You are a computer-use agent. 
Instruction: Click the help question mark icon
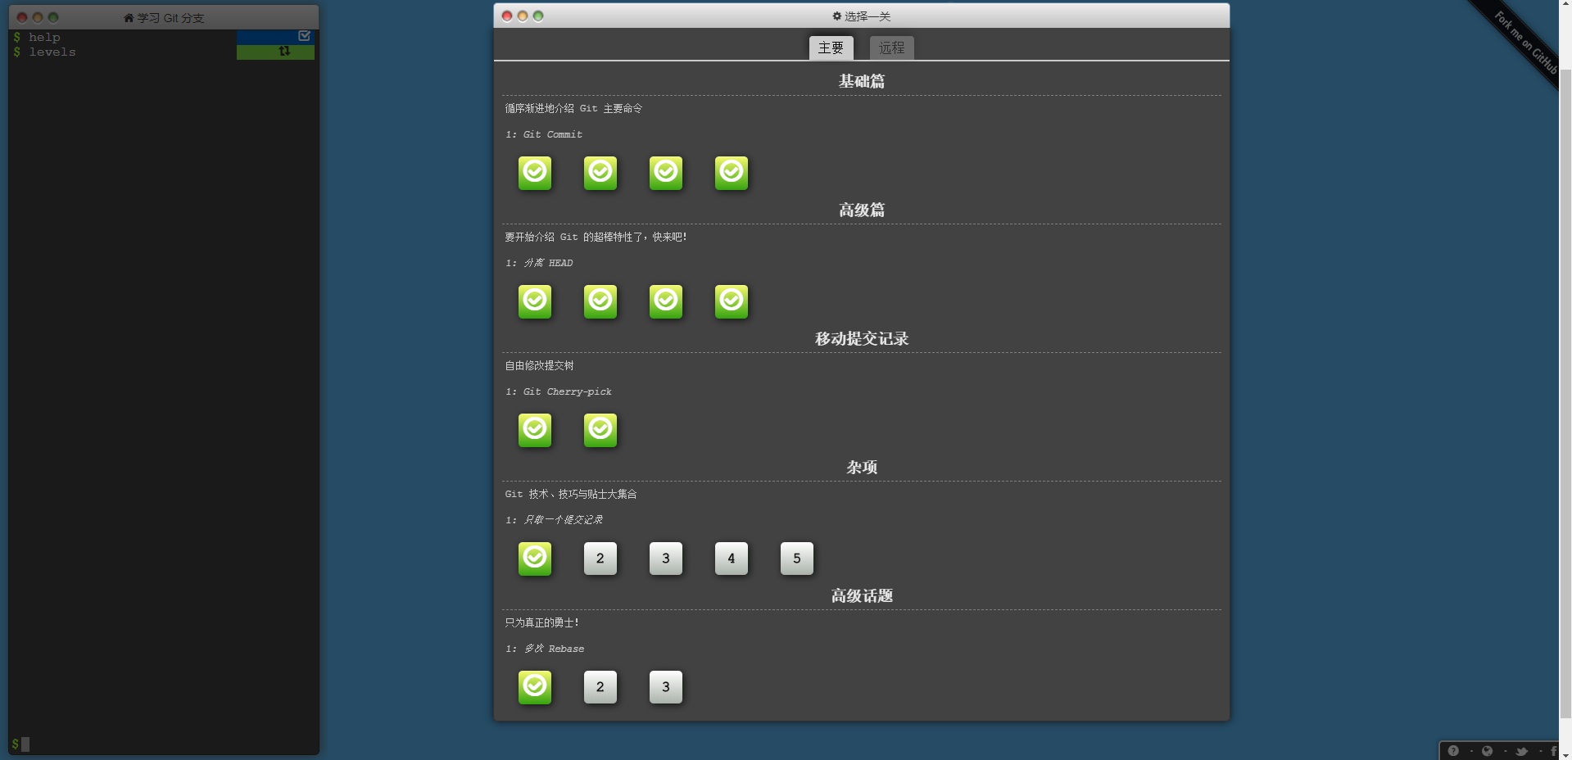click(x=1453, y=751)
